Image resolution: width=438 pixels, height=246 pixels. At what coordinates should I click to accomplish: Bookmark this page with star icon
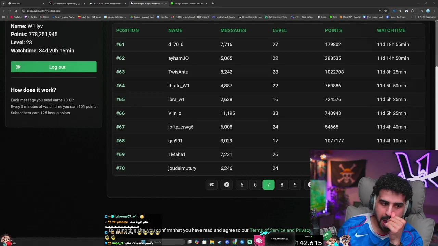tap(386, 11)
